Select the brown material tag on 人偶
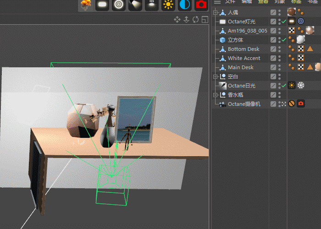Viewport: 321px width, 229px height. 292,12
